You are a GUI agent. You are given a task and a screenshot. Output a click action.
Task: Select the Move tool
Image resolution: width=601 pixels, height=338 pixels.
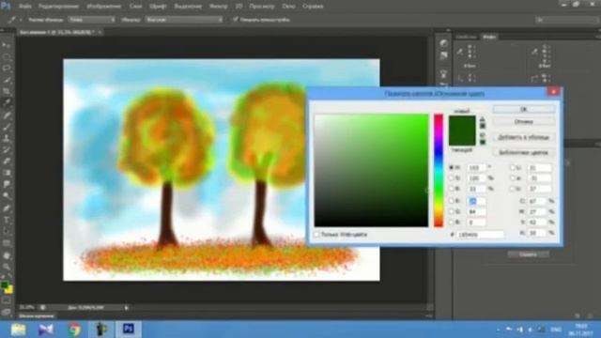coord(7,46)
